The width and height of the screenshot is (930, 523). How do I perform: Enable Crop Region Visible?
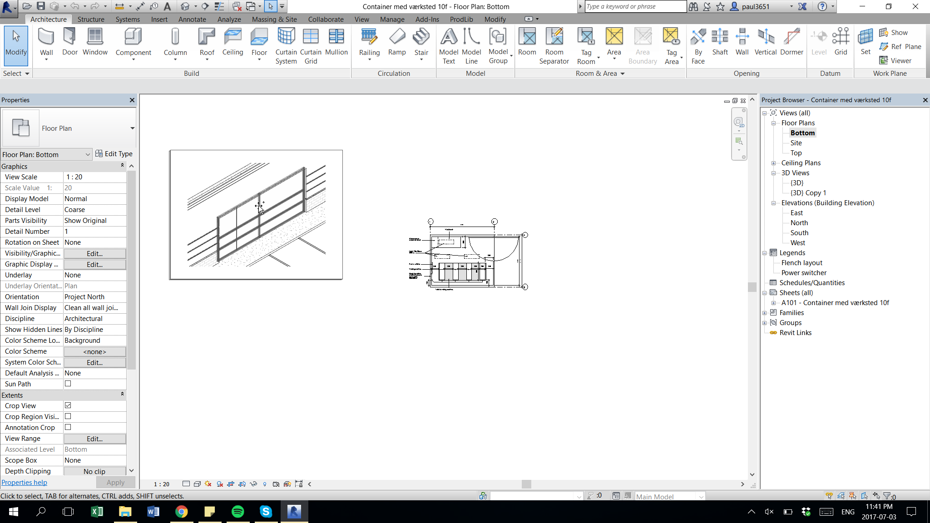67,416
